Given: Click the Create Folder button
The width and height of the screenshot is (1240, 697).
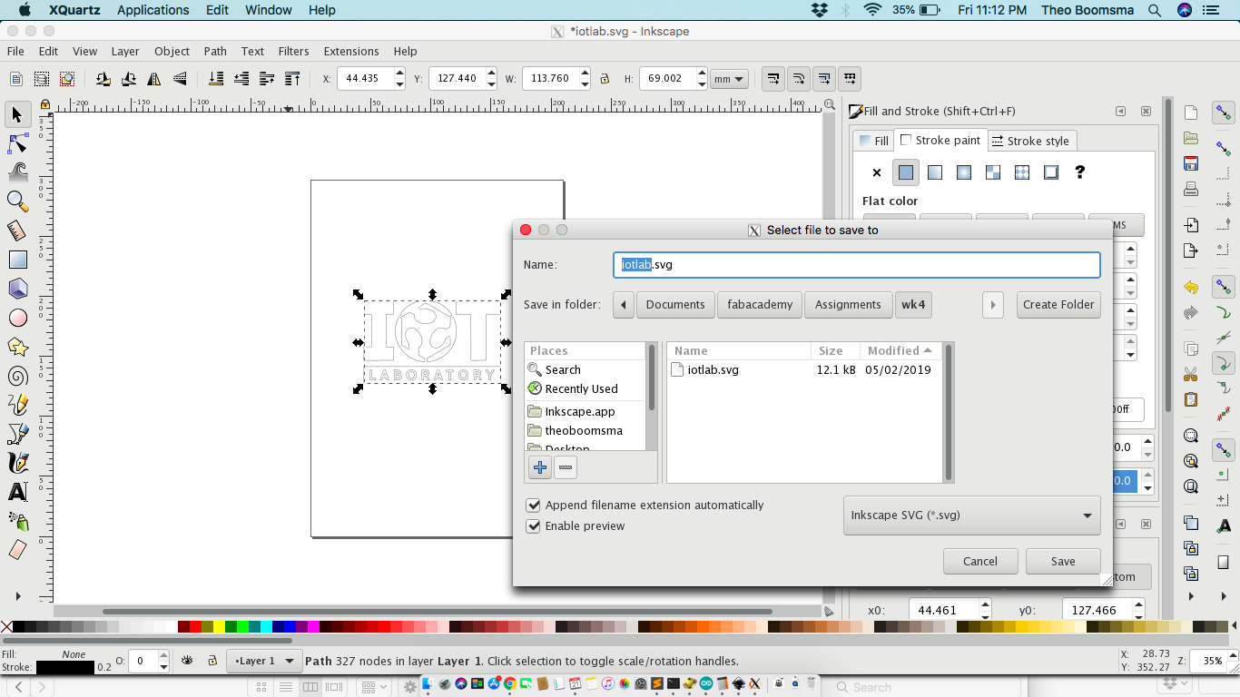Looking at the screenshot, I should 1058,304.
